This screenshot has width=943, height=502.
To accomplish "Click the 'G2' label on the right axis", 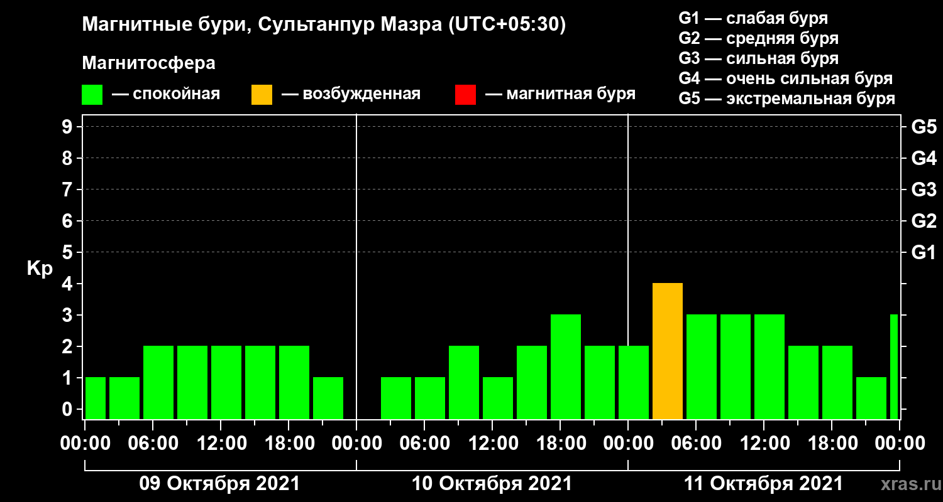I will [924, 221].
